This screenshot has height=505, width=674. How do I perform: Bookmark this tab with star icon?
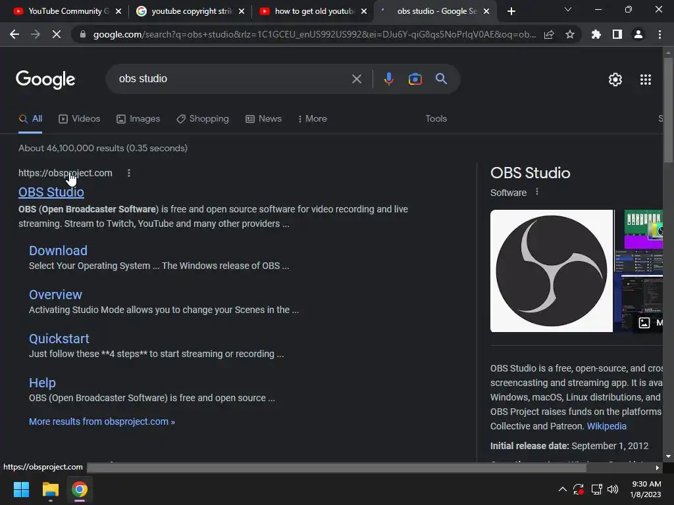click(x=570, y=34)
